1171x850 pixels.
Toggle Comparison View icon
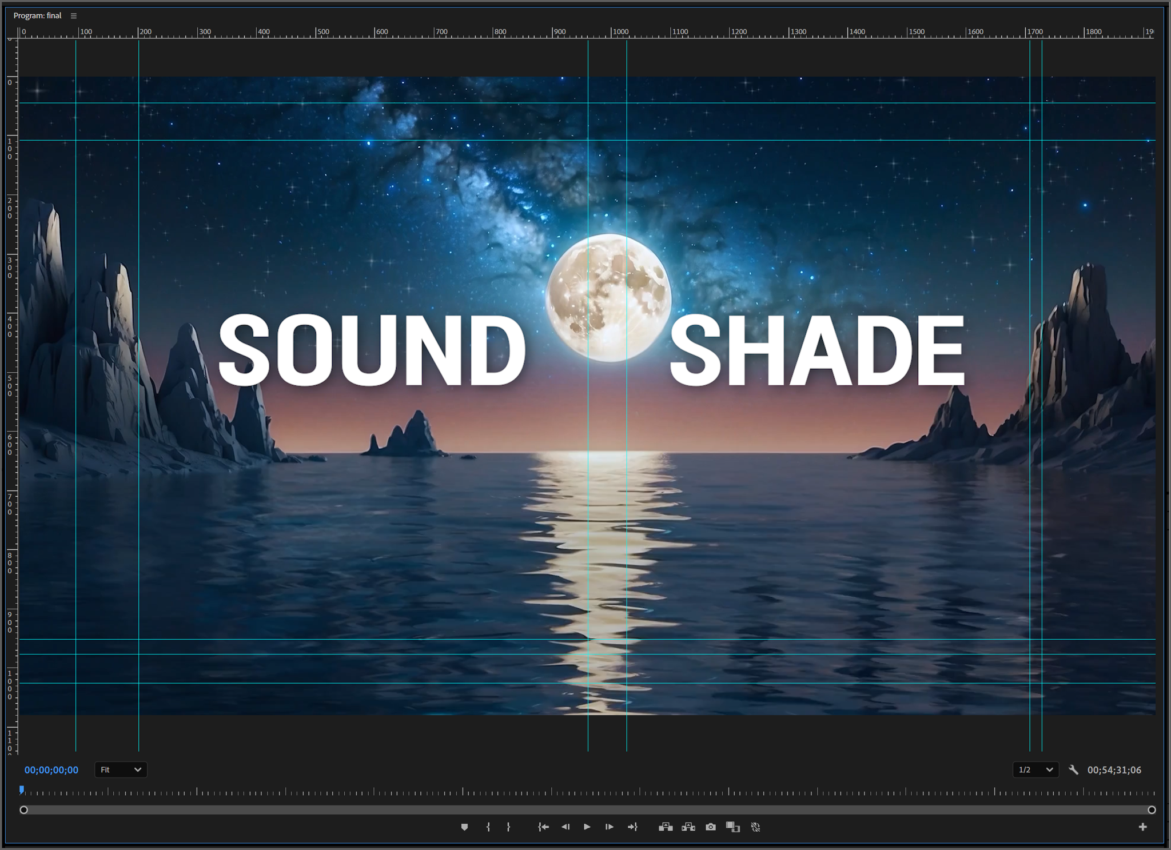[x=733, y=827]
